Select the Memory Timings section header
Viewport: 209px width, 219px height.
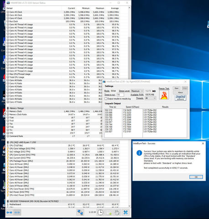(x=63, y=108)
